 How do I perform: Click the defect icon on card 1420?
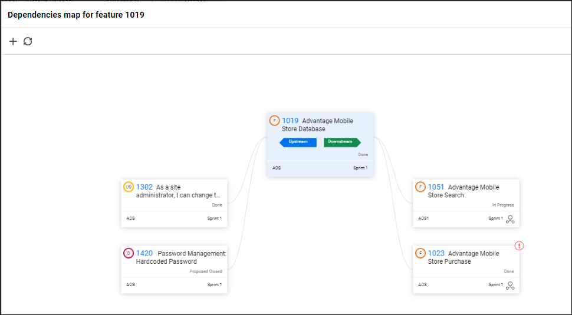tap(129, 253)
